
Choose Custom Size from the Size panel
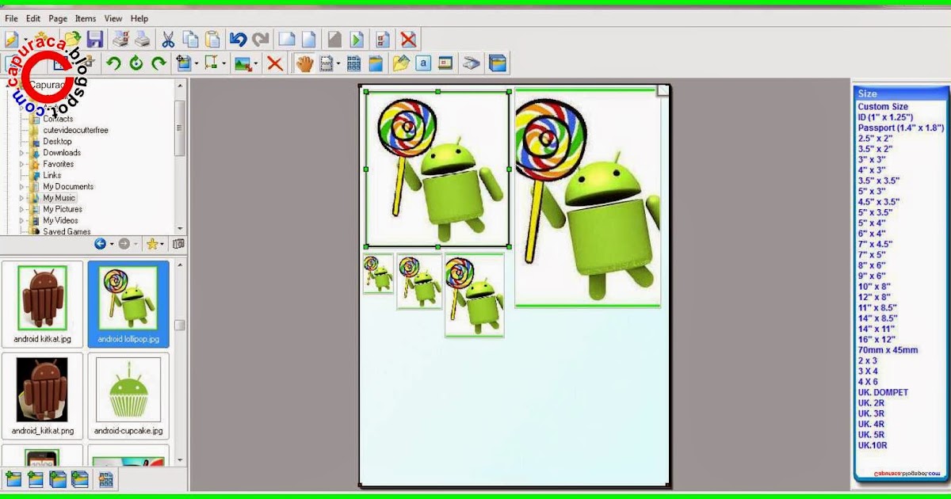pos(882,105)
